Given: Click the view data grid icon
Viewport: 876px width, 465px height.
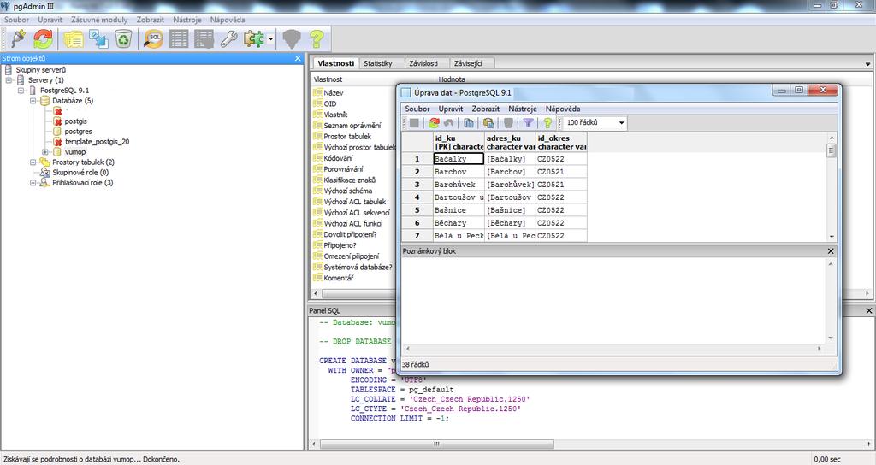Looking at the screenshot, I should [x=179, y=39].
